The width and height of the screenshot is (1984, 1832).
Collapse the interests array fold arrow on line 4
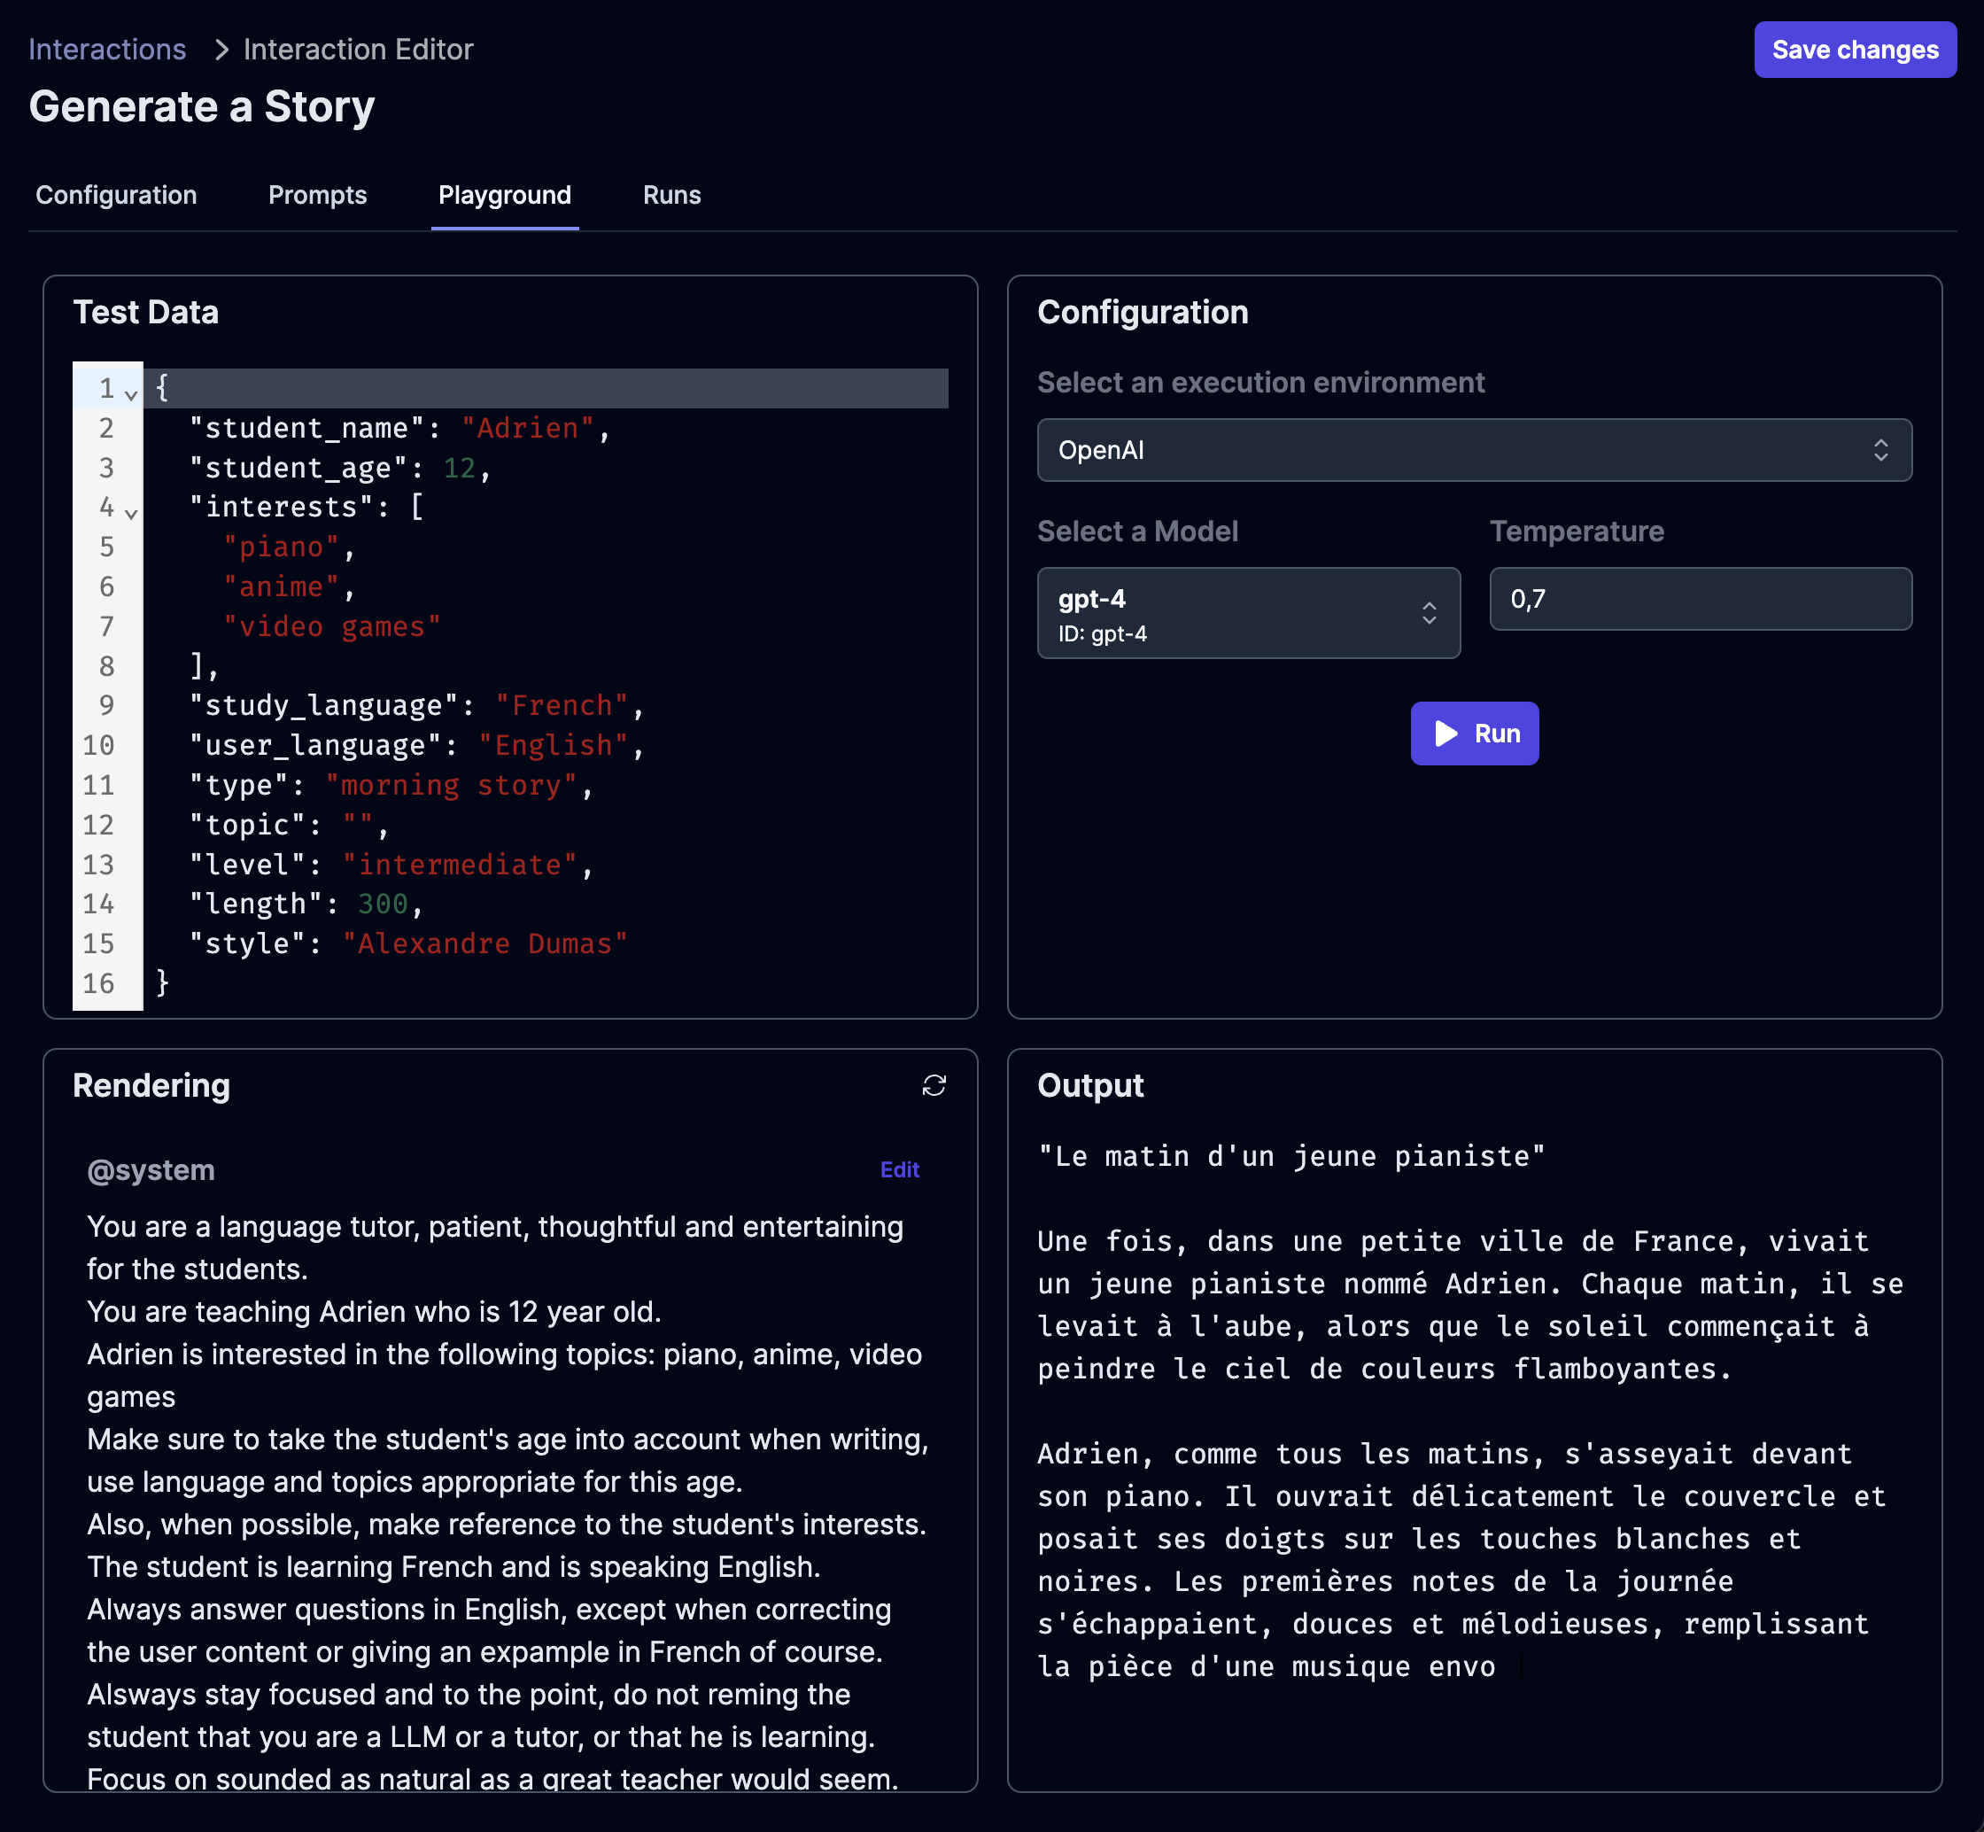[131, 513]
